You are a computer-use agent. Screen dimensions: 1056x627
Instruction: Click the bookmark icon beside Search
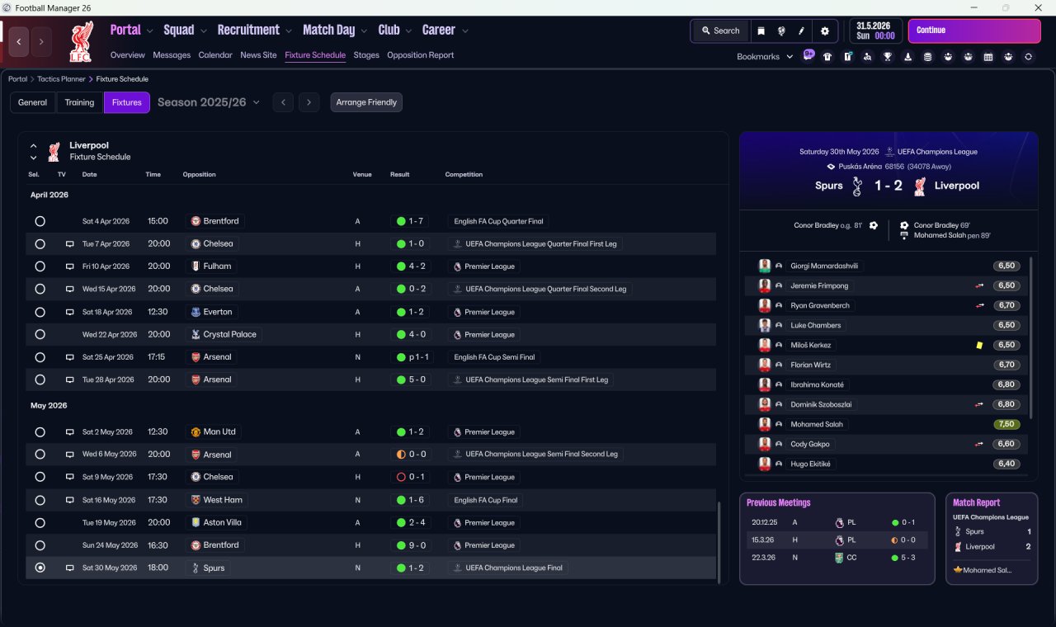tap(761, 31)
